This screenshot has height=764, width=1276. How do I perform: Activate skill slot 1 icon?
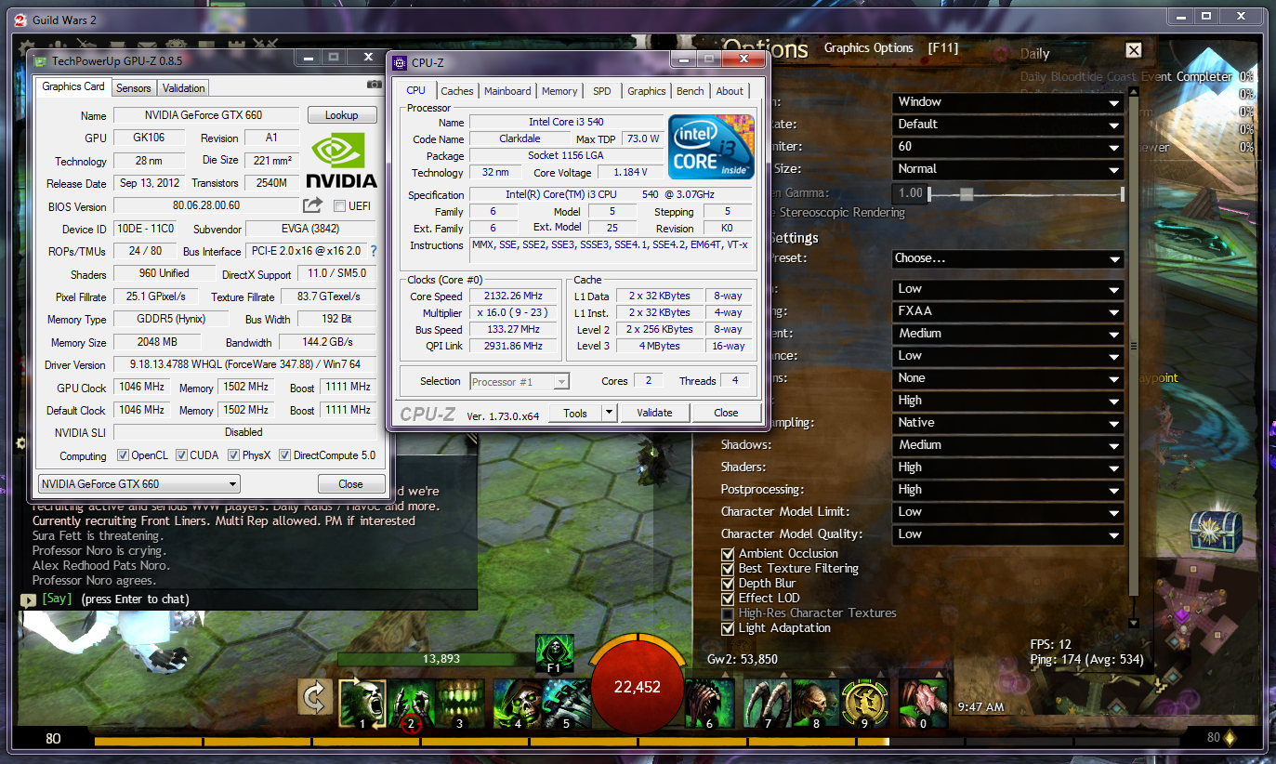362,703
